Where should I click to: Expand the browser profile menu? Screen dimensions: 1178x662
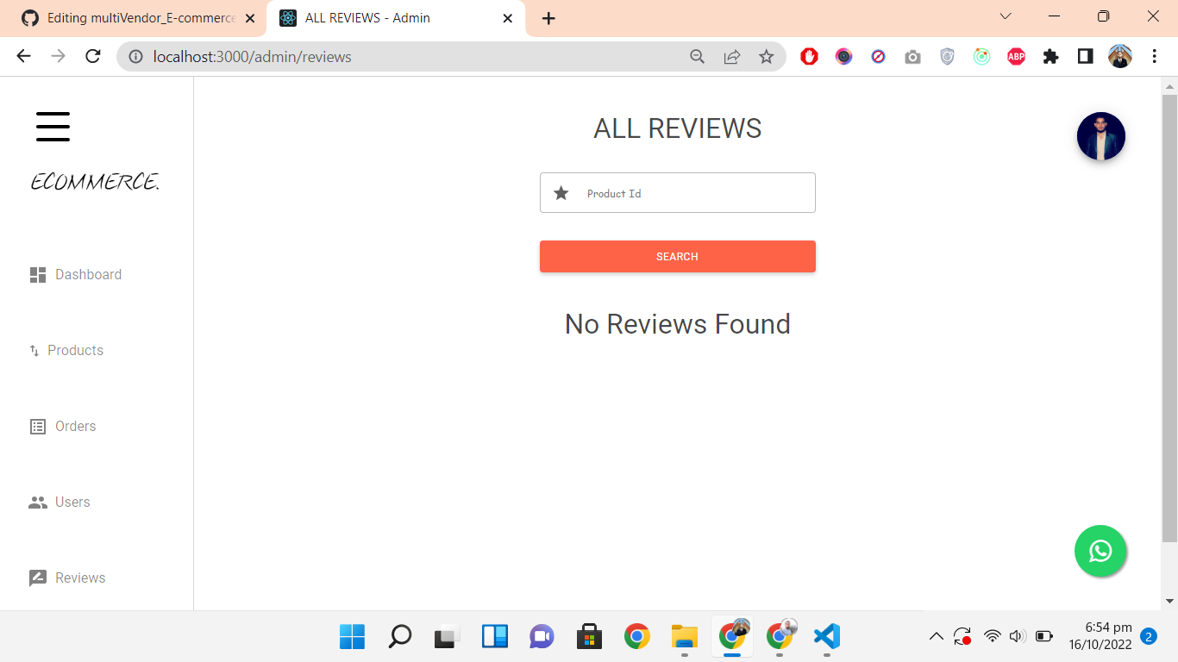tap(1119, 56)
